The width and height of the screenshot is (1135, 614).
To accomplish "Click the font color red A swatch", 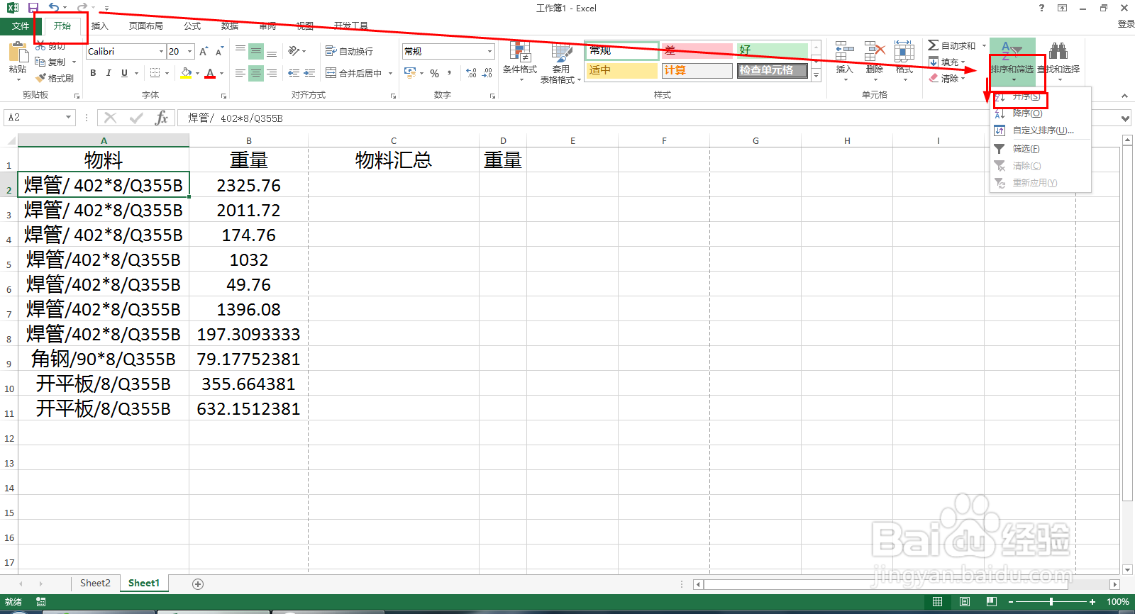I will pos(210,73).
